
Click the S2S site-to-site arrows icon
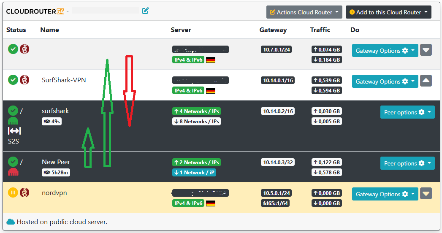14,131
